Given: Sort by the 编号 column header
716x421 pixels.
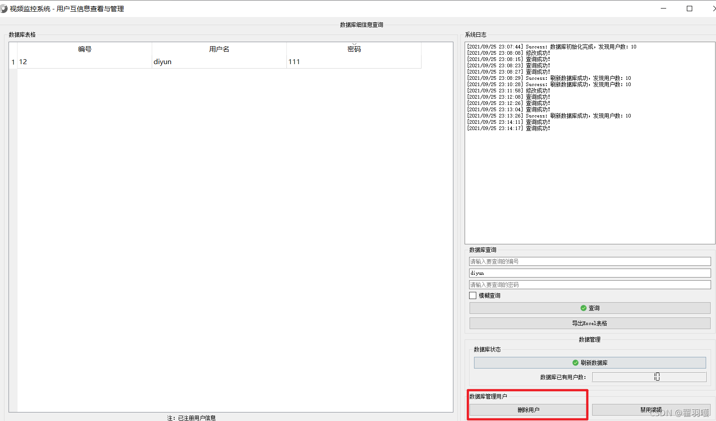Looking at the screenshot, I should coord(85,49).
